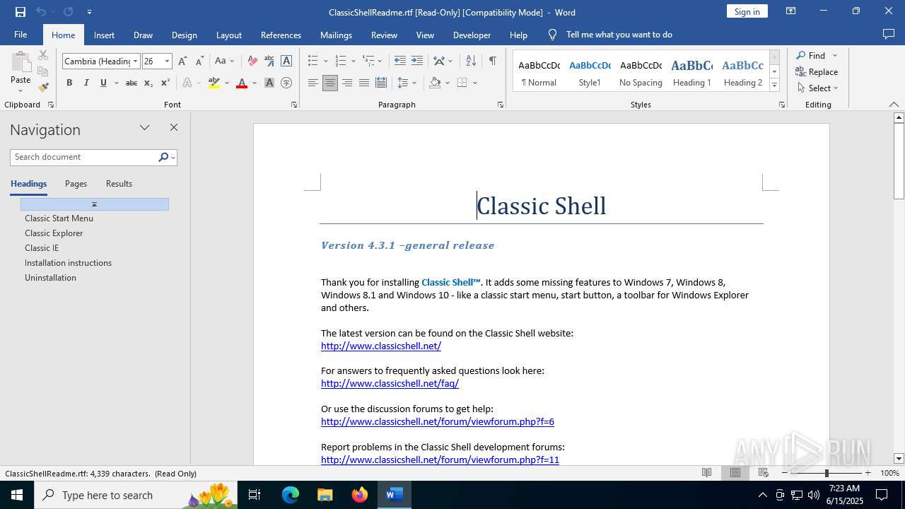Open the File tab
905x509 pixels.
pyautogui.click(x=21, y=35)
